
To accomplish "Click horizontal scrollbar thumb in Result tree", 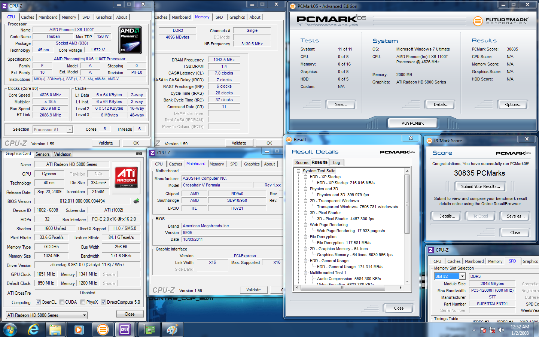I will [x=342, y=288].
